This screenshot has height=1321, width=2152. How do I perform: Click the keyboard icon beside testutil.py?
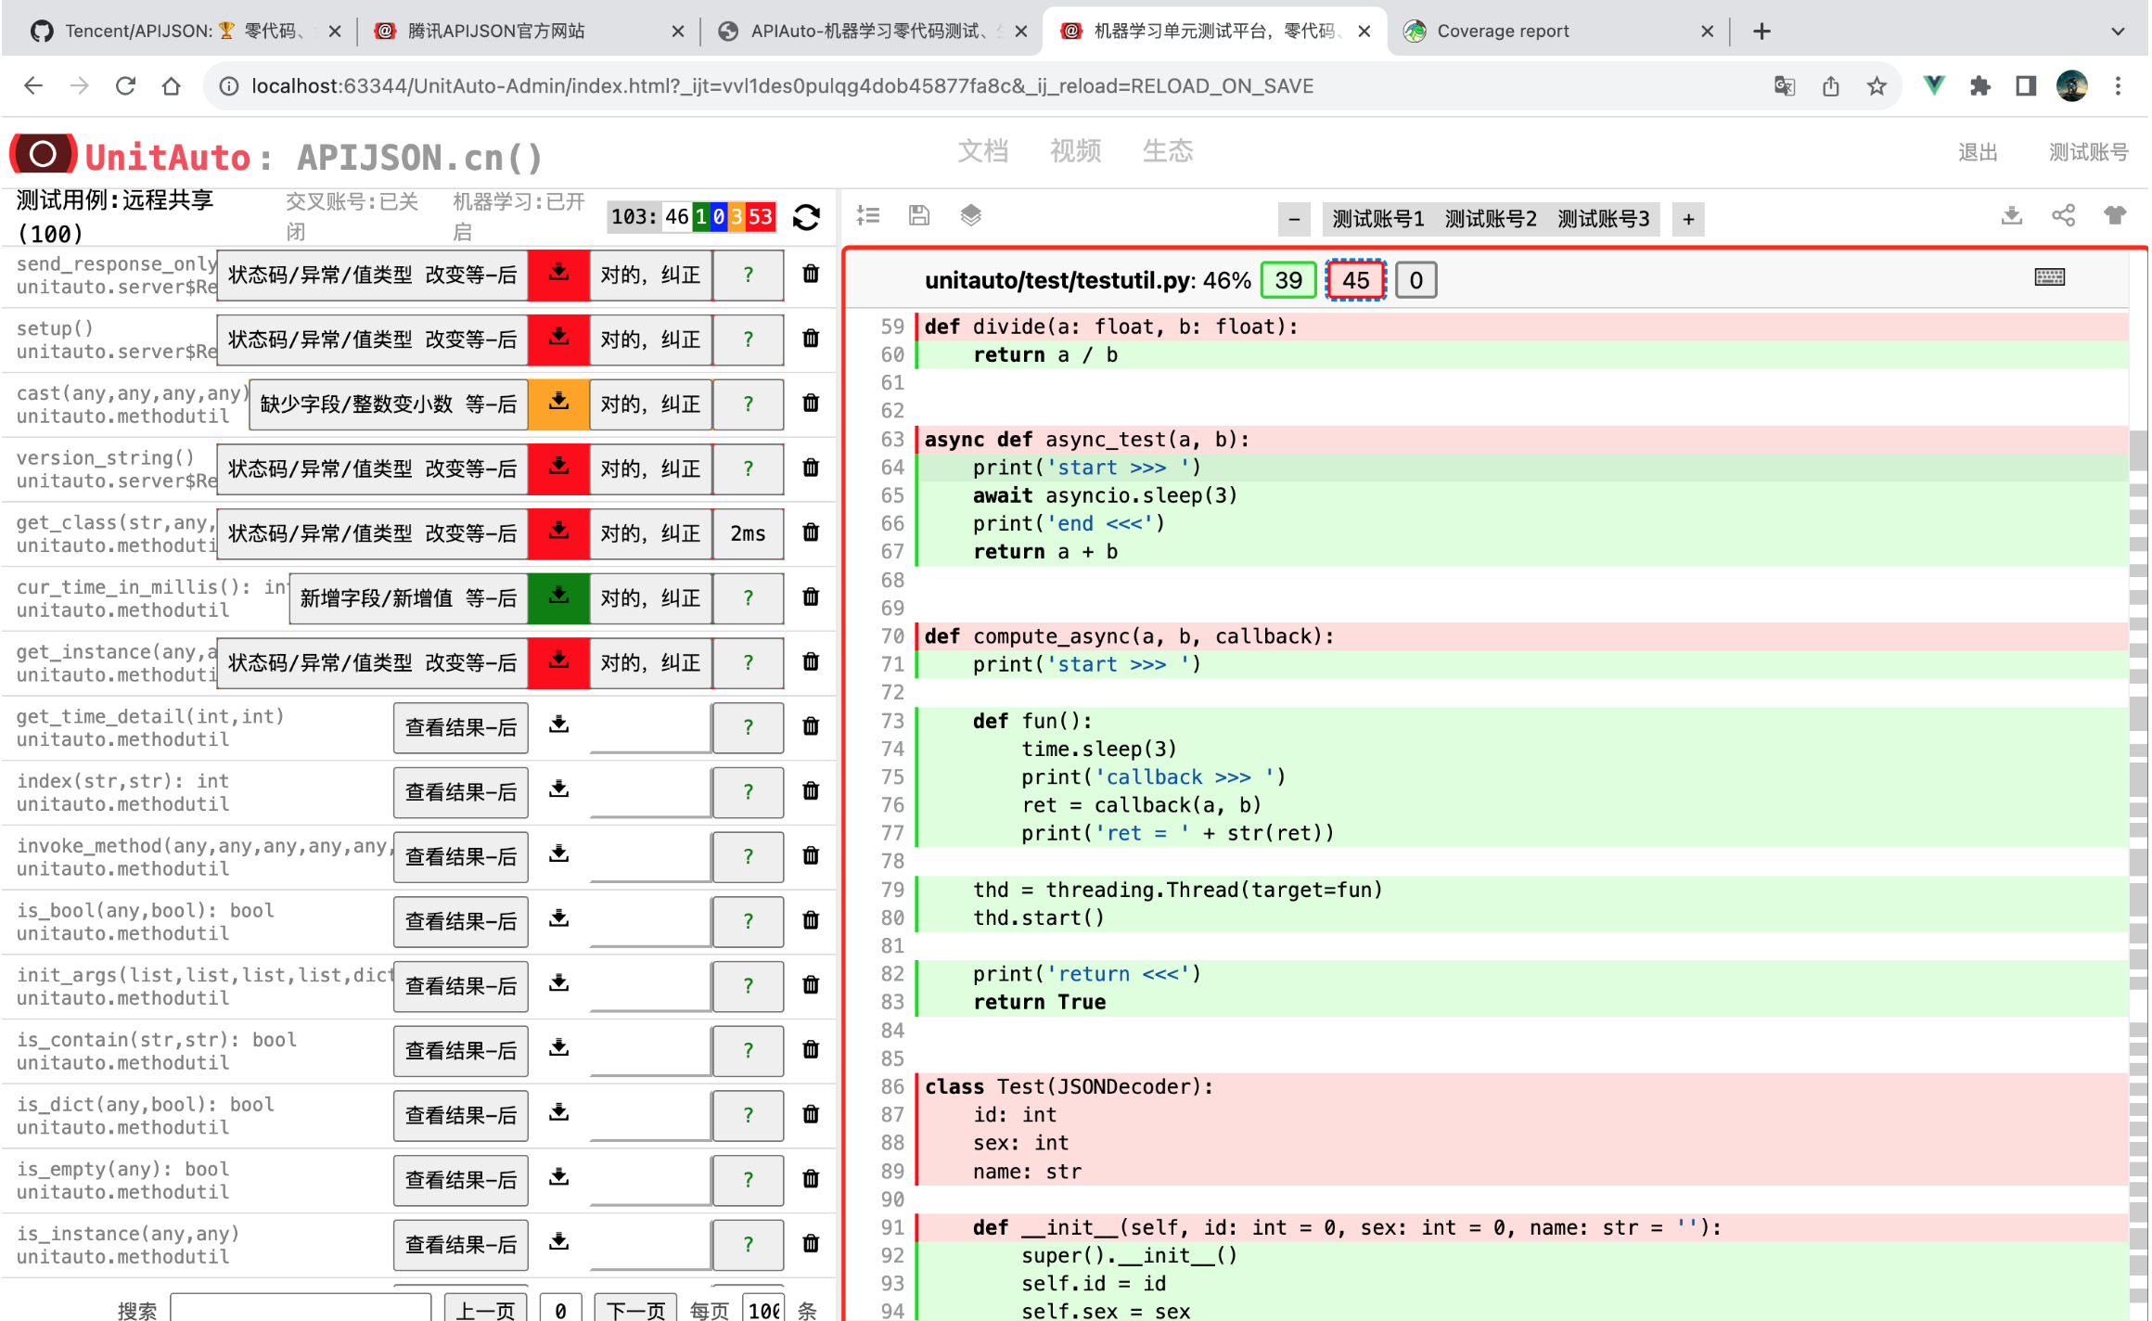click(2049, 276)
